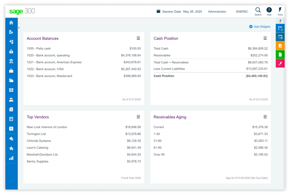Open the Tools lightning bolt menu
The image size is (290, 195).
(x=280, y=11)
